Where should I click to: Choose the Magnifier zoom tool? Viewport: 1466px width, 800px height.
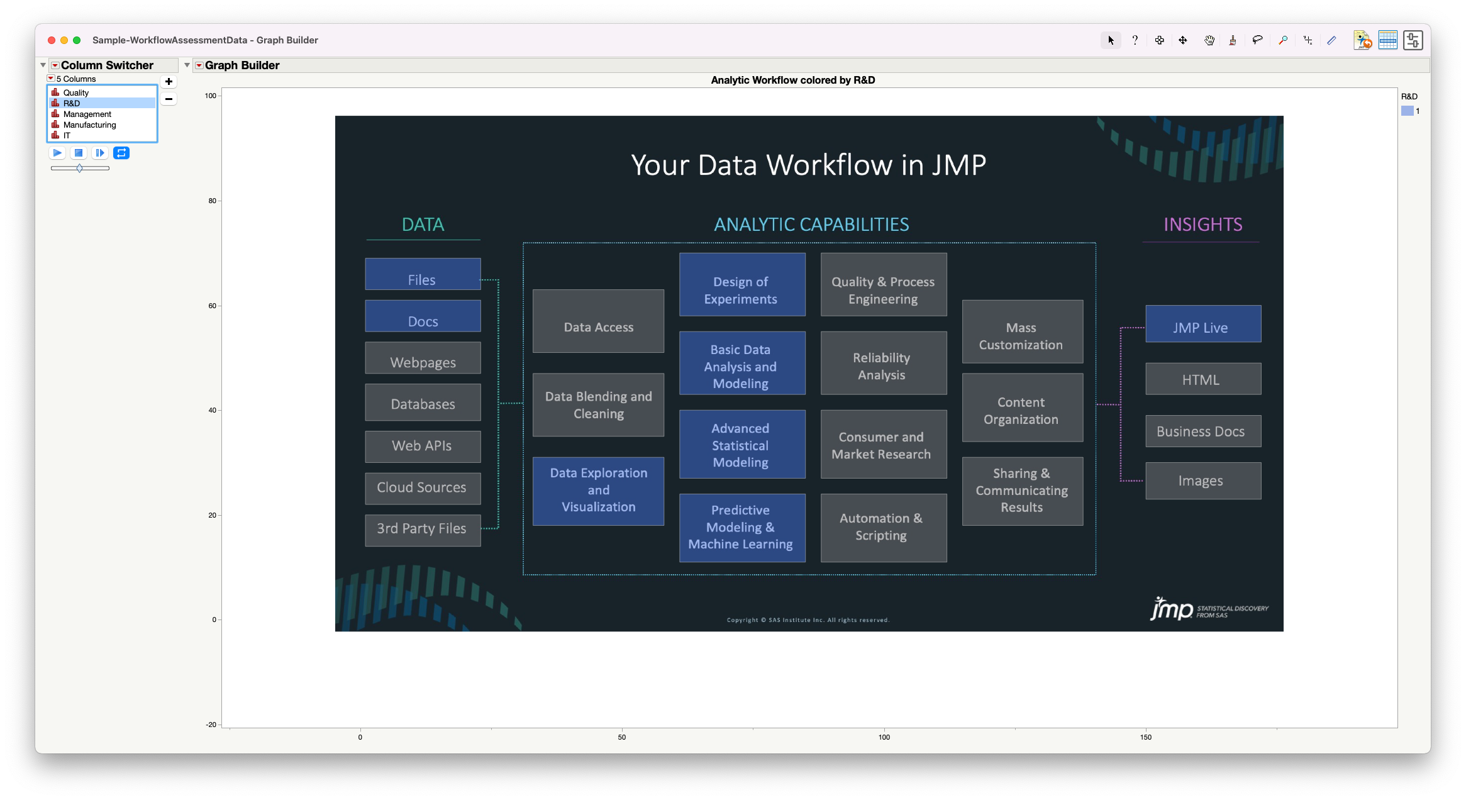tap(1282, 40)
